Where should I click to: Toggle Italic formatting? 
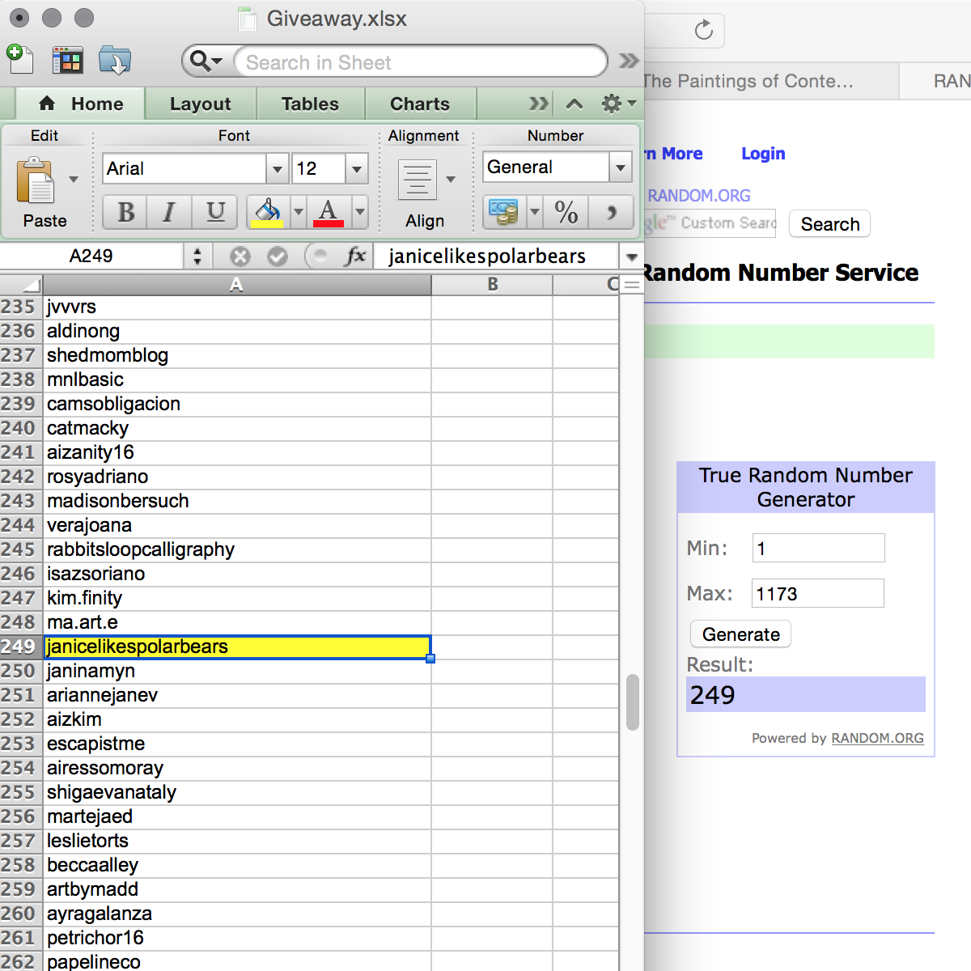click(x=169, y=212)
